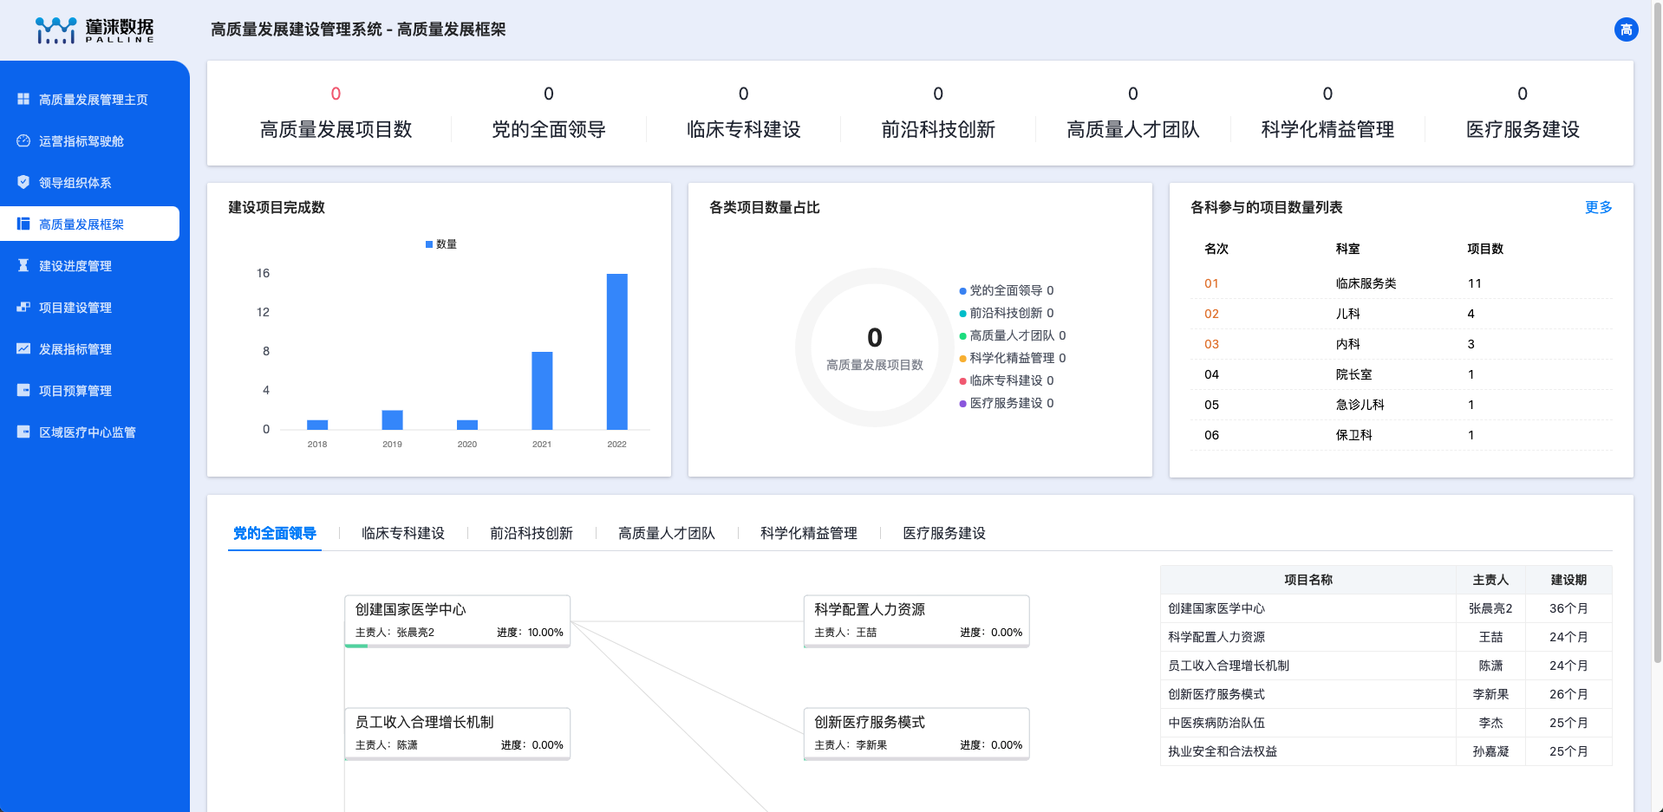Viewport: 1663px width, 812px height.
Task: Click 儿科 row in department list
Action: (x=1401, y=314)
